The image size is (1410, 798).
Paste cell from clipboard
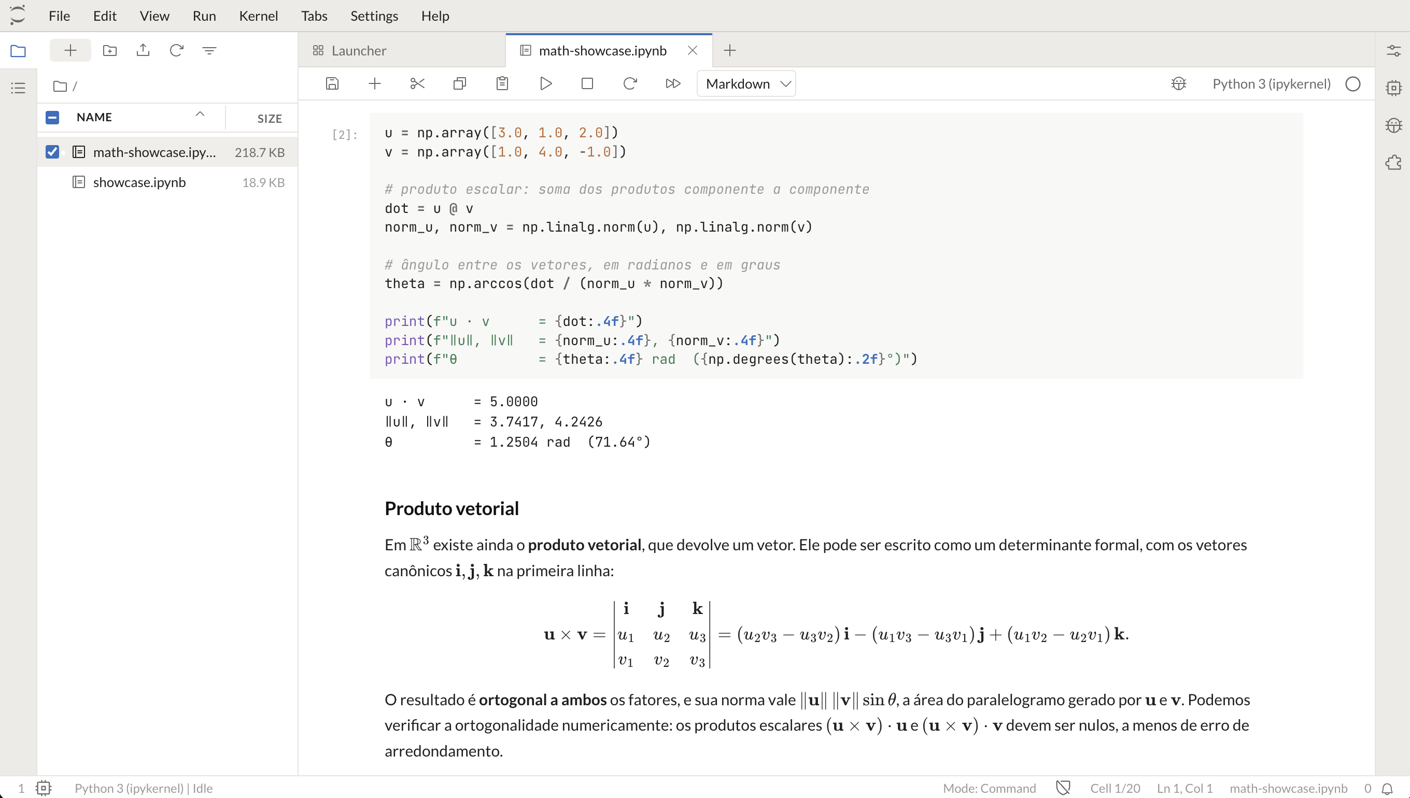(502, 83)
